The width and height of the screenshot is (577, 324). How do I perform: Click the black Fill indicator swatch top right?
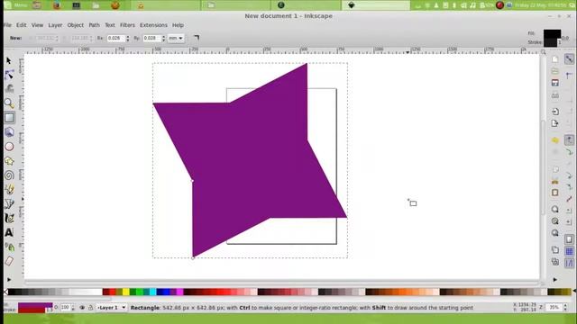point(553,34)
